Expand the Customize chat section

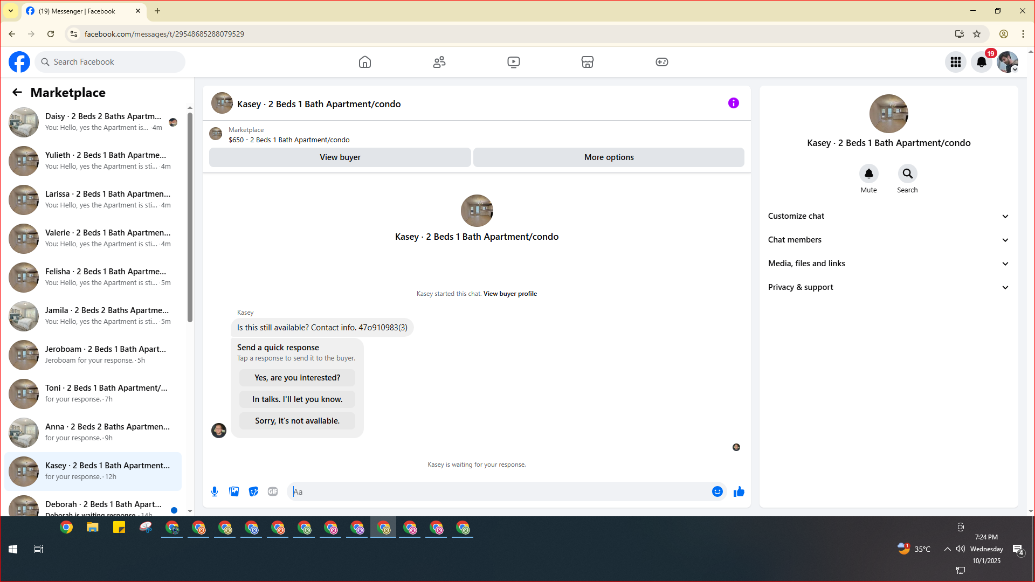tap(888, 216)
